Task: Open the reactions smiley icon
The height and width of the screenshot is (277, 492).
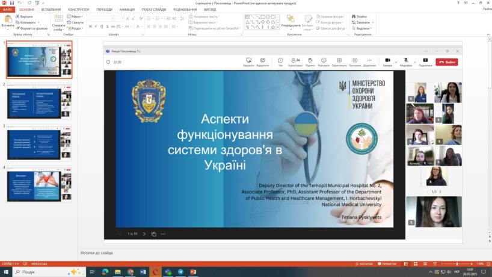Action: [x=324, y=60]
